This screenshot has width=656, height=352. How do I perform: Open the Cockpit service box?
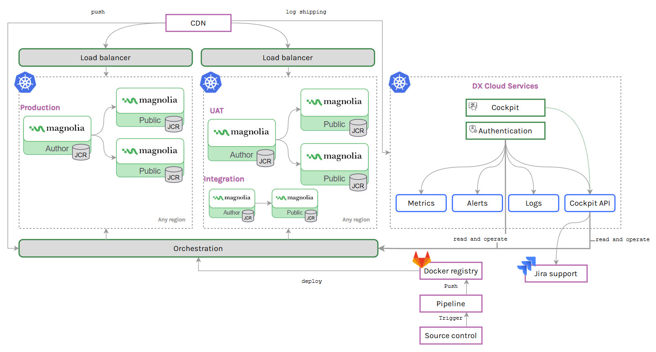click(505, 108)
